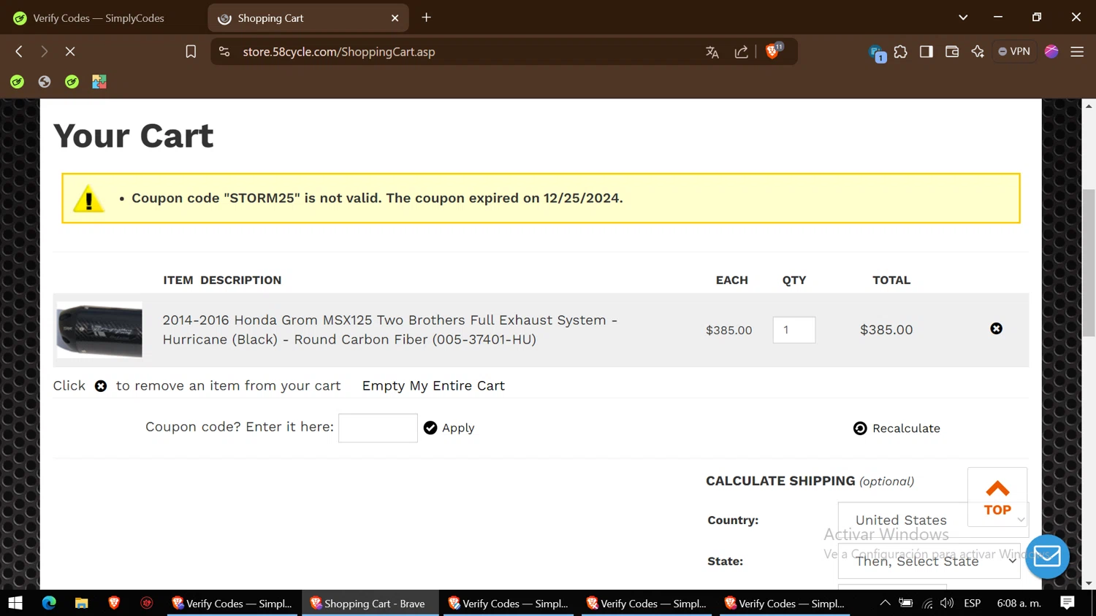Open the tab search dropdown arrow
This screenshot has height=616, width=1096.
click(x=963, y=18)
